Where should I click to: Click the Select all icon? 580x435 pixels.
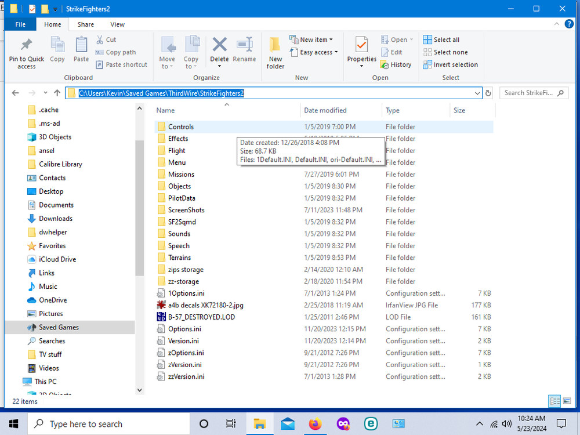coord(427,39)
